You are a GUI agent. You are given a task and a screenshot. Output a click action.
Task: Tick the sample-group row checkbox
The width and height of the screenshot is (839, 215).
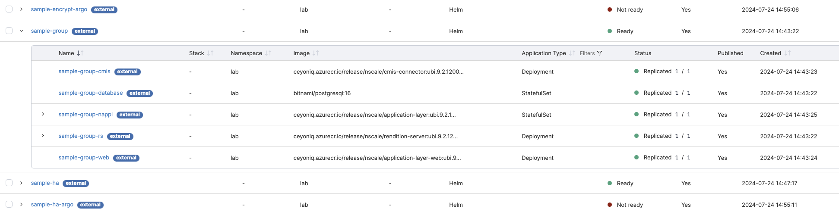tap(9, 31)
